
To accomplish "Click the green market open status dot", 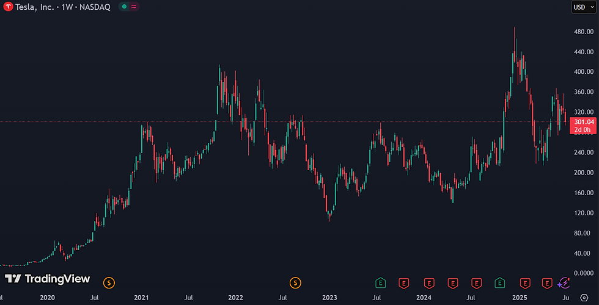I will pos(123,7).
